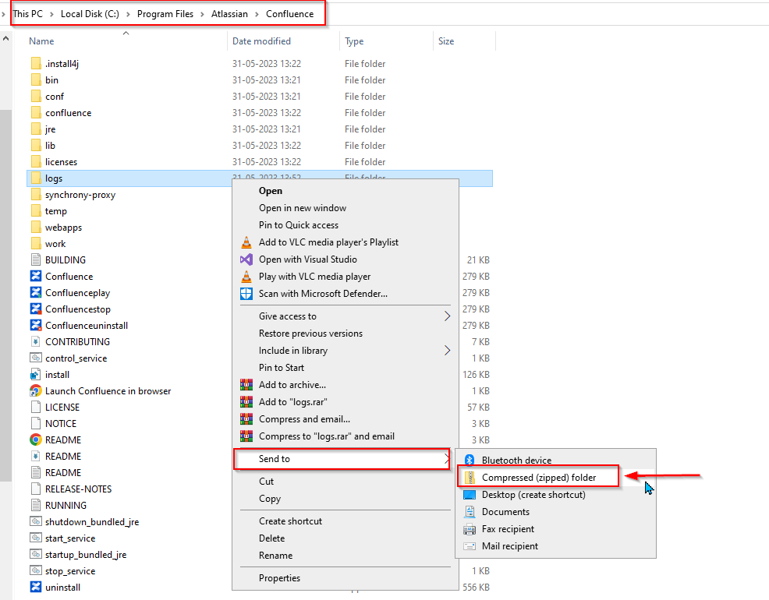
Task: Select the BUILDING file name
Action: point(66,260)
